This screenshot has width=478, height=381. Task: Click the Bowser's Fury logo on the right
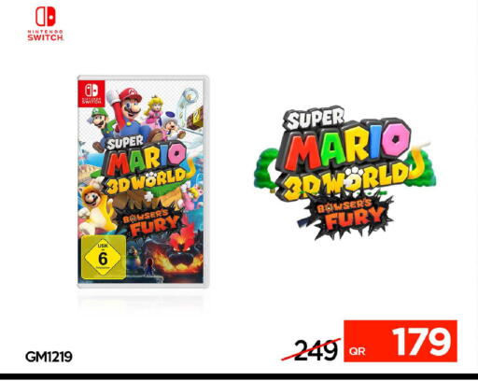coord(345,215)
